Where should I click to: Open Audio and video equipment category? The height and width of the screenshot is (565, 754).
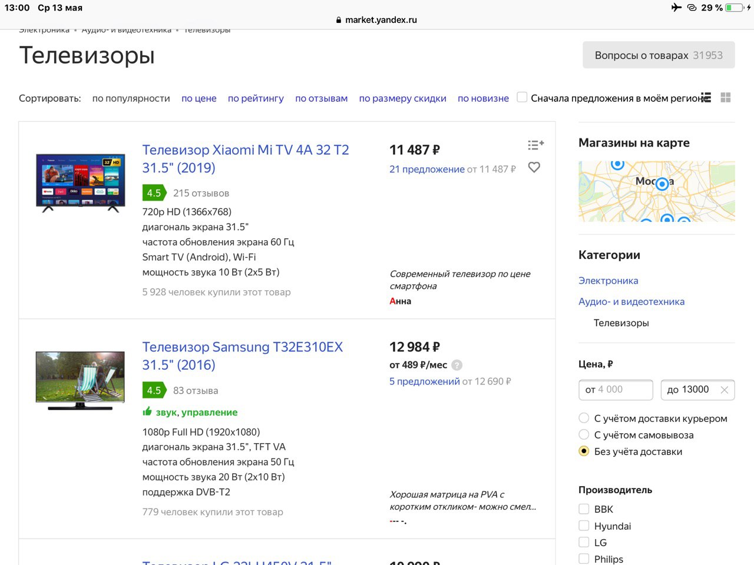pyautogui.click(x=631, y=301)
